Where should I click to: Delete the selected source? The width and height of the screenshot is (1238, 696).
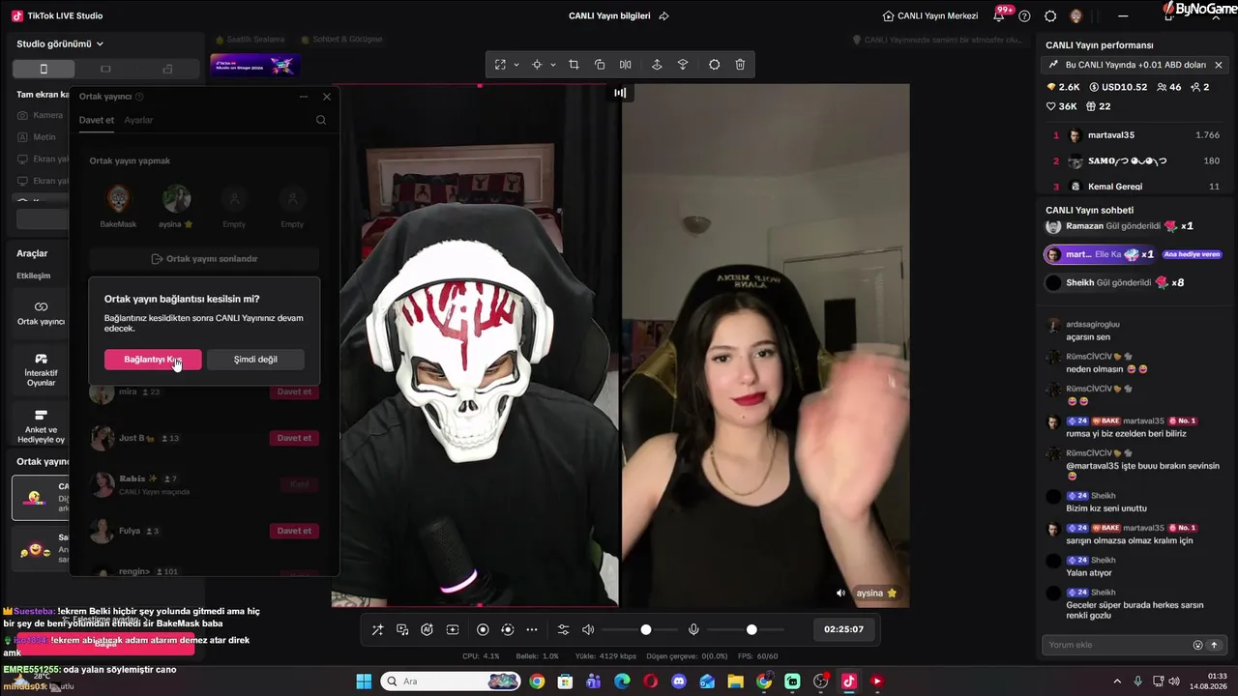tap(740, 65)
